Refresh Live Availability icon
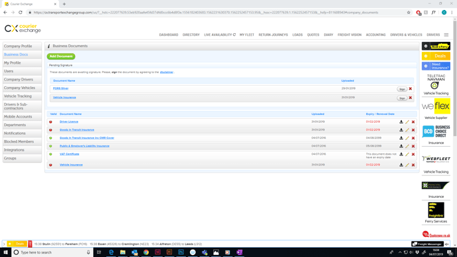This screenshot has height=257, width=457. 234,35
